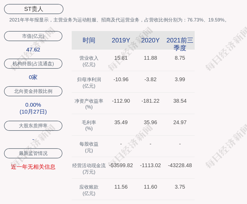
Task: Select cash flow value -53599.82
Action: (x=121, y=165)
